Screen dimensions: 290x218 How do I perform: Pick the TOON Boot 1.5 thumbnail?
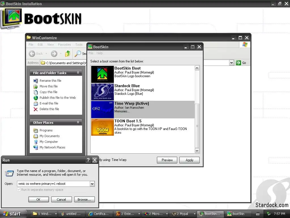pyautogui.click(x=102, y=127)
